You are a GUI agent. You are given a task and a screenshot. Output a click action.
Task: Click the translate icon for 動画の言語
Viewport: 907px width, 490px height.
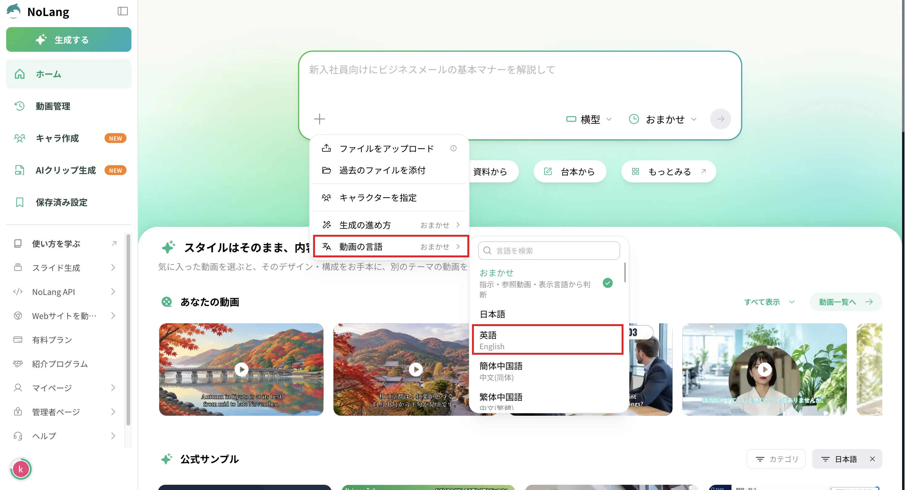pyautogui.click(x=327, y=247)
